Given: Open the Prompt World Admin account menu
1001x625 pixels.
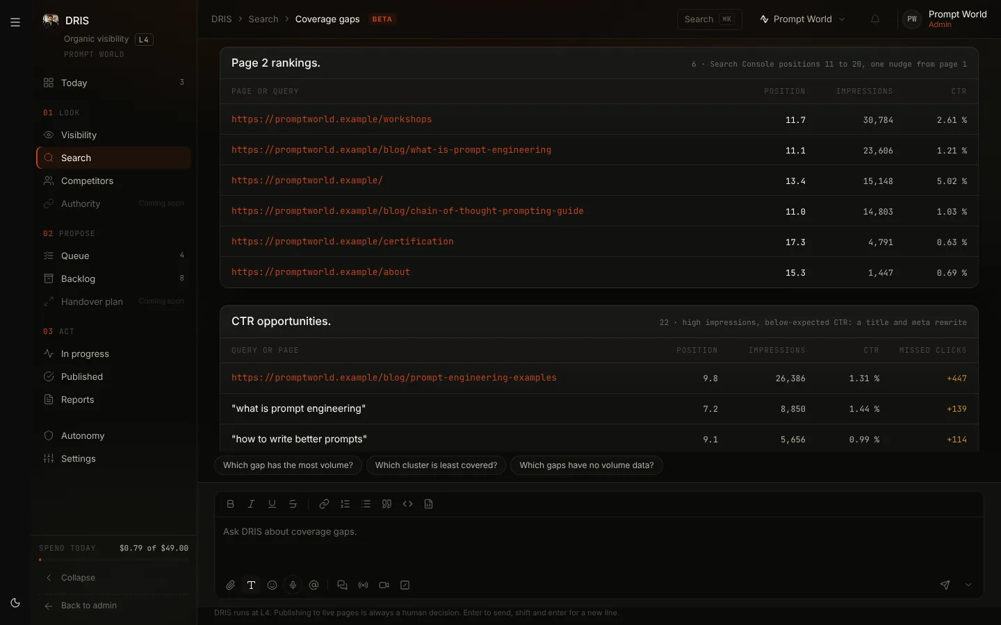Looking at the screenshot, I should [x=945, y=19].
